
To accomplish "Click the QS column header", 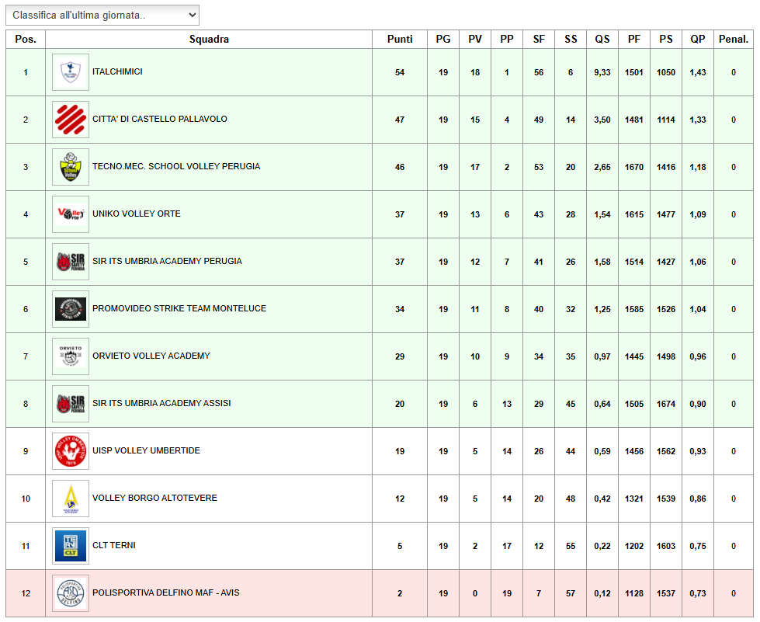I will coord(602,40).
